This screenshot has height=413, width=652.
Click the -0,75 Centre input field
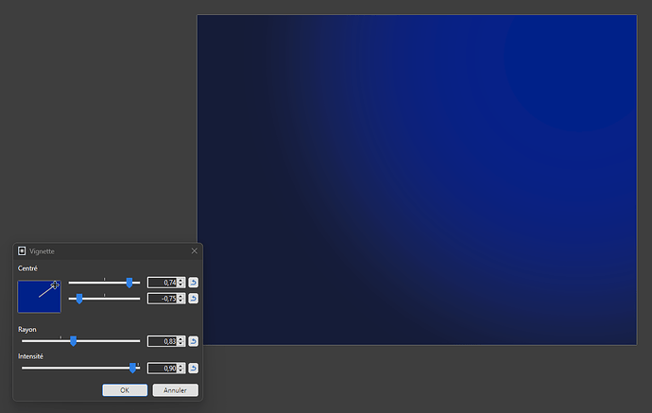163,299
